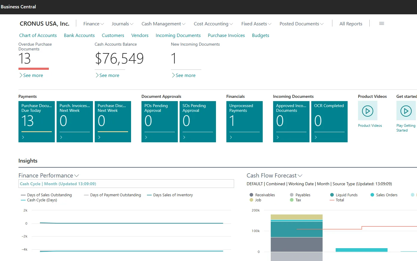The width and height of the screenshot is (417, 261).
Task: Open the Vendors list
Action: (x=140, y=35)
